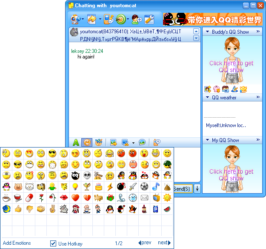Click the 'hi again!' message text
266x249 pixels.
[86, 57]
